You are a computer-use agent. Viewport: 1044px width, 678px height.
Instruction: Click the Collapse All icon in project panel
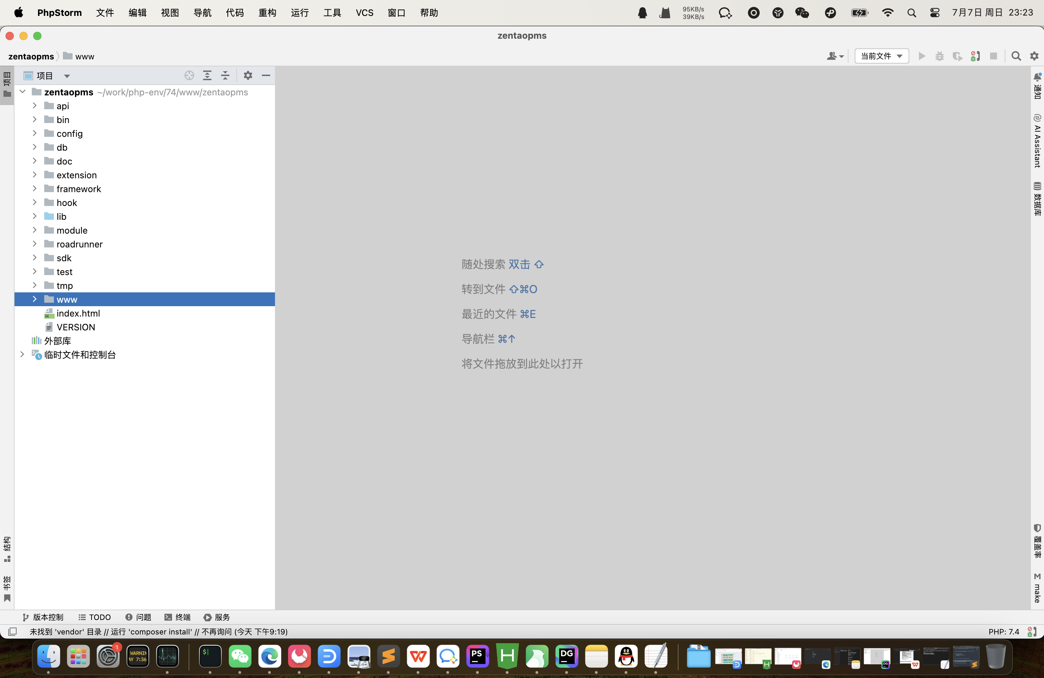point(225,75)
